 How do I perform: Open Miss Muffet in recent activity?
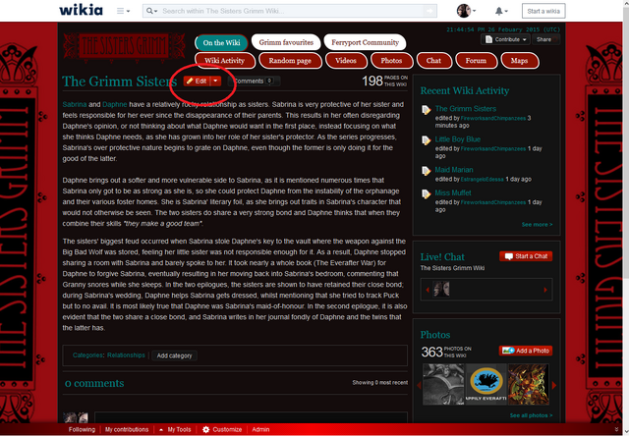[x=453, y=192]
